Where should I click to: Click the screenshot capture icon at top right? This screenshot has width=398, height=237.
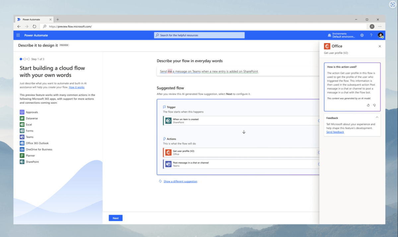[x=392, y=5]
